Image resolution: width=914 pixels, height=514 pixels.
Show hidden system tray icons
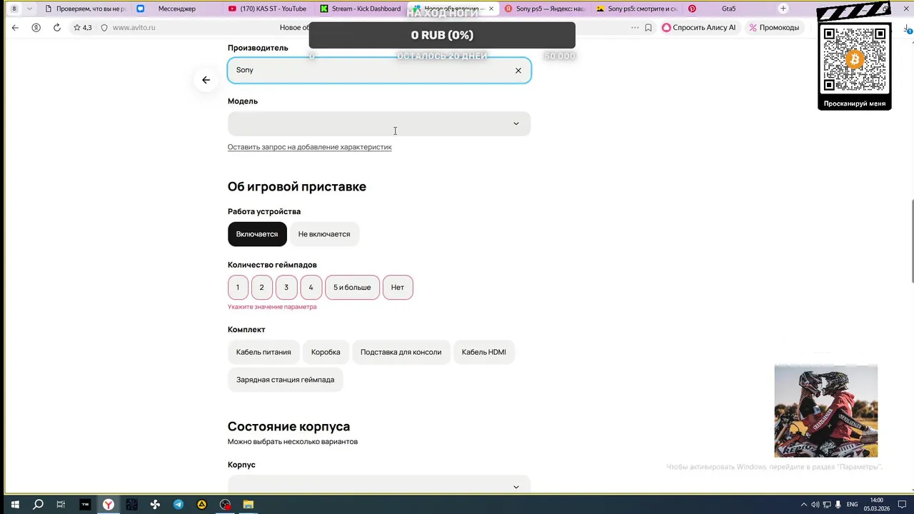804,505
